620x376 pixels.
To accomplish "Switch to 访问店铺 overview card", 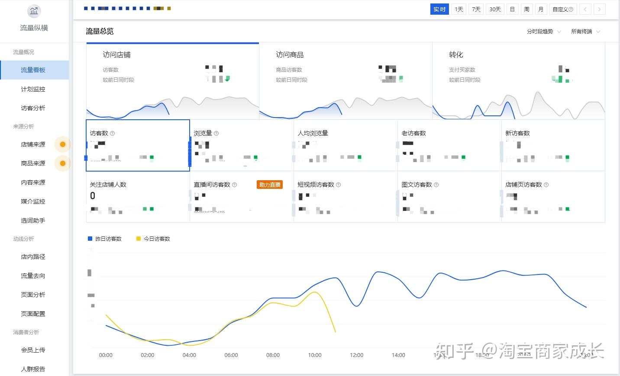I will click(173, 81).
